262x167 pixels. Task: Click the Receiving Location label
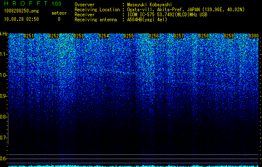97,10
